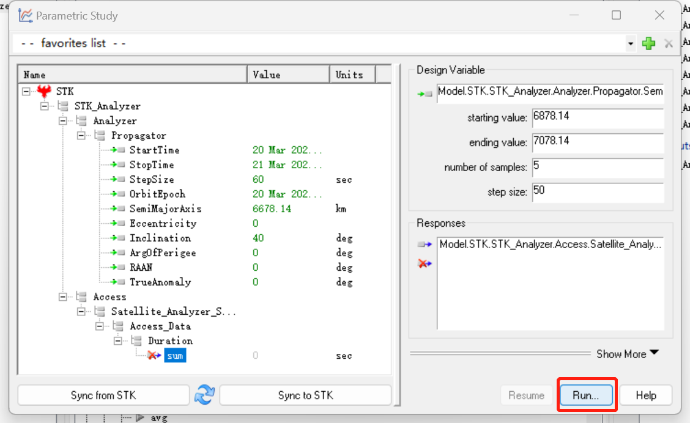690x423 pixels.
Task: Click the starting value input field
Action: tap(597, 116)
